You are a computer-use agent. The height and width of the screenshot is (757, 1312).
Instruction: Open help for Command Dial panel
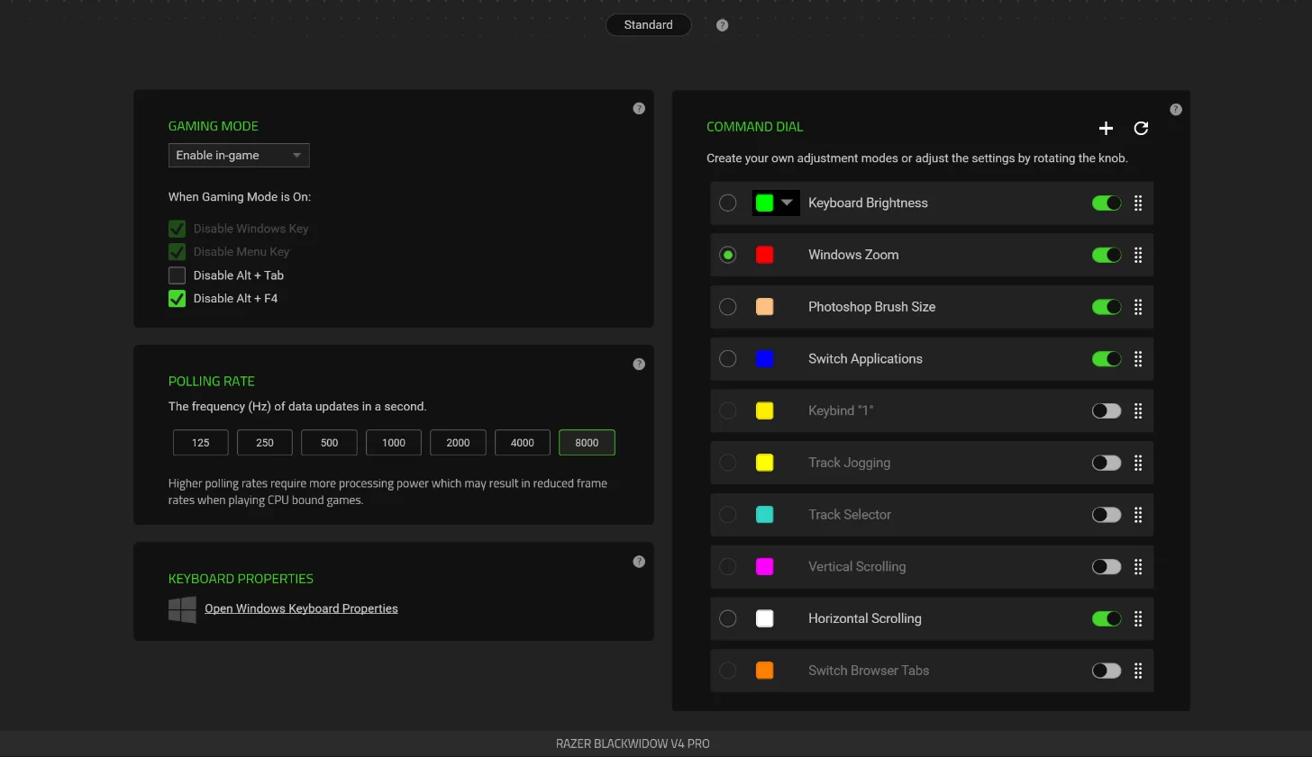click(x=1176, y=109)
